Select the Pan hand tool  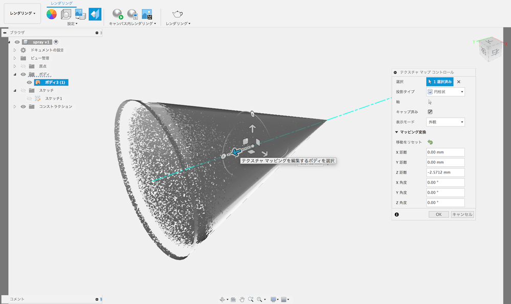pyautogui.click(x=242, y=299)
